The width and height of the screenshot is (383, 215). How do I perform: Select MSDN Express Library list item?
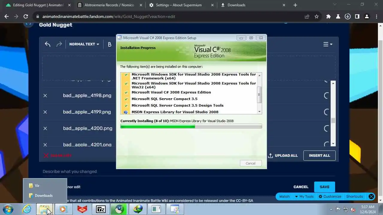175,112
